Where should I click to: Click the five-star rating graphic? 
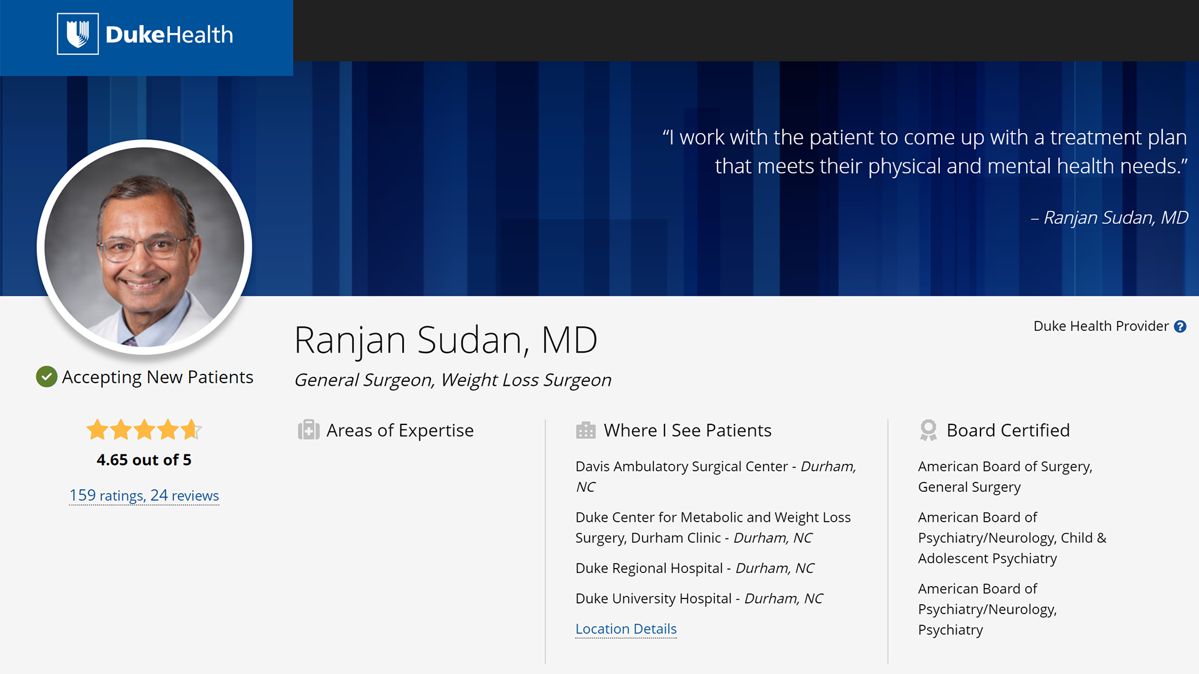point(144,429)
